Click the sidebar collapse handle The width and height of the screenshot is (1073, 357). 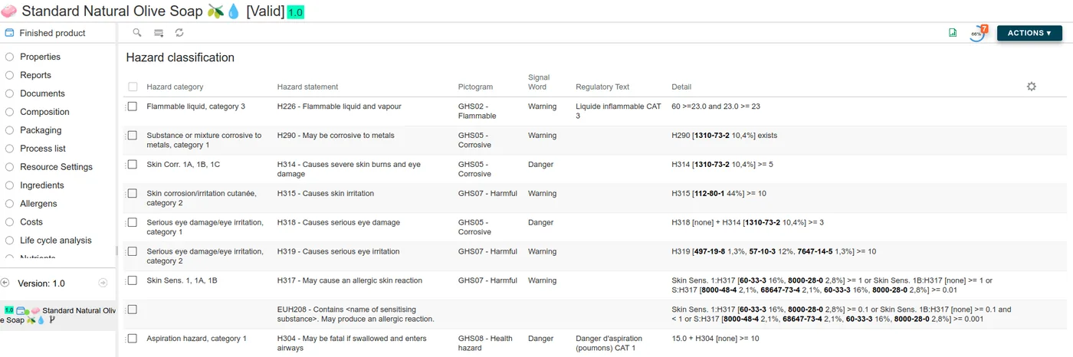[x=116, y=251]
